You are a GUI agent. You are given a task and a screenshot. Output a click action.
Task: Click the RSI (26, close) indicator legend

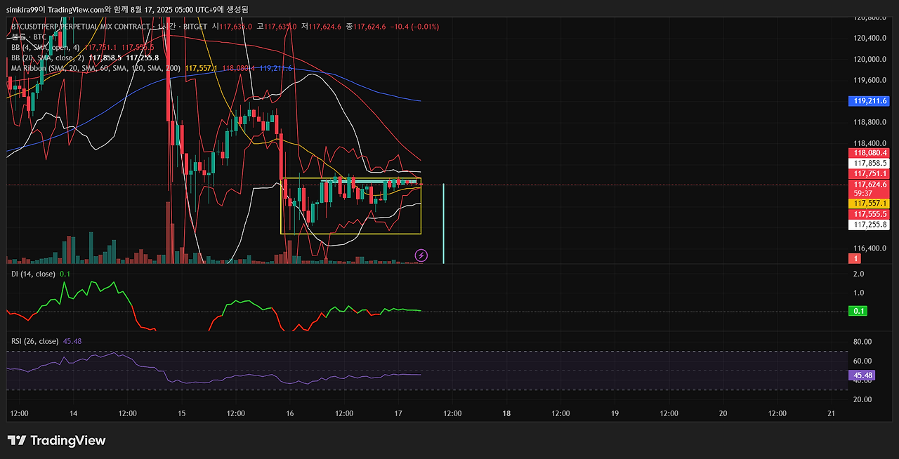(x=34, y=341)
